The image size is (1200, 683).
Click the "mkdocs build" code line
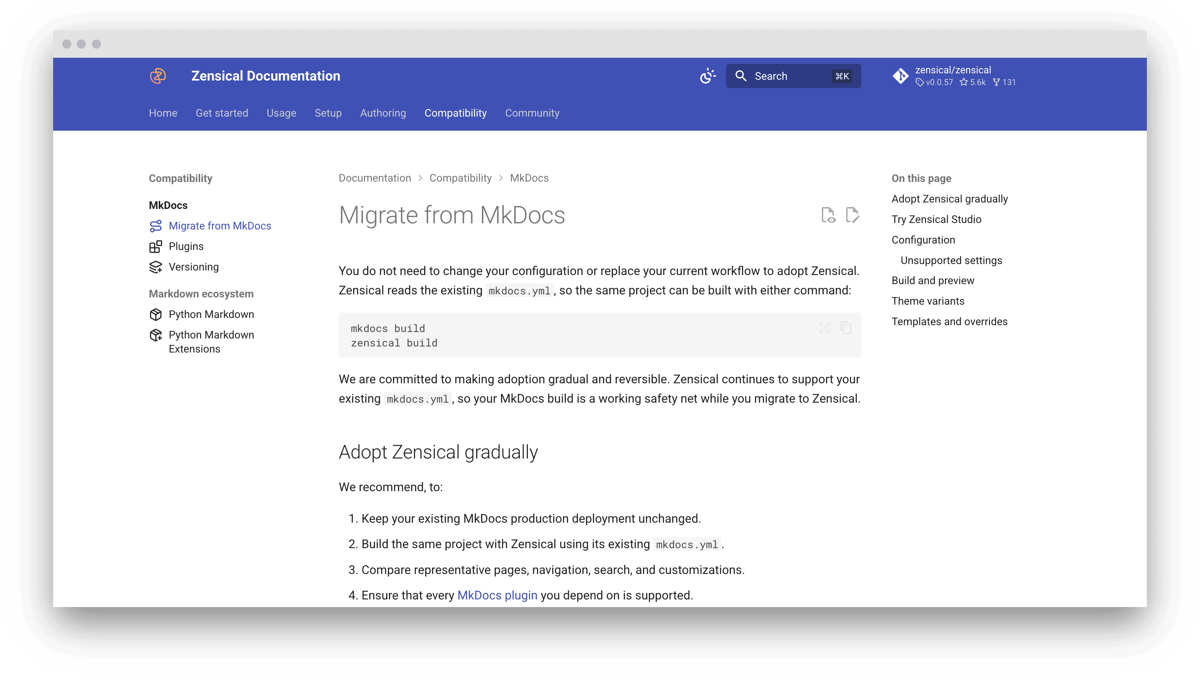(x=388, y=328)
